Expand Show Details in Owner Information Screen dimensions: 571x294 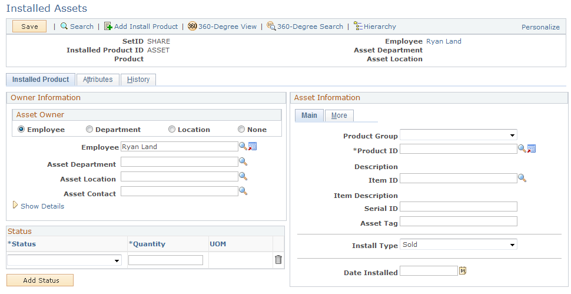click(x=15, y=206)
